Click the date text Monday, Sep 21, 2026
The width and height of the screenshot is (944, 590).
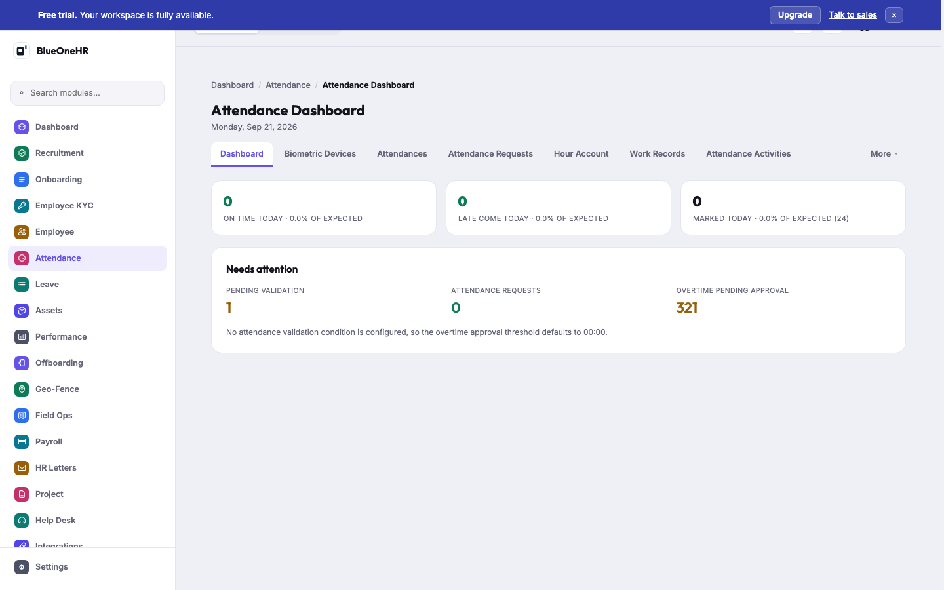click(254, 127)
